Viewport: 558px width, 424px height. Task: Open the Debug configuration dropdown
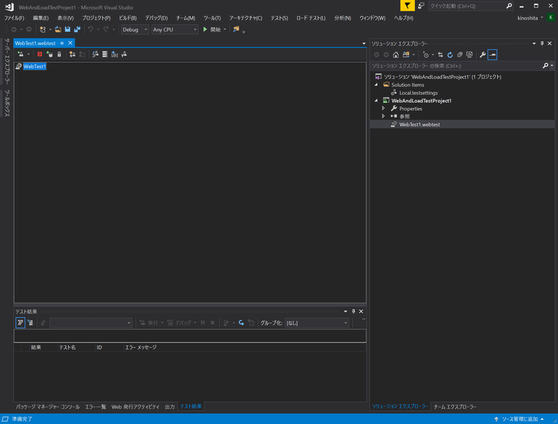tap(135, 29)
